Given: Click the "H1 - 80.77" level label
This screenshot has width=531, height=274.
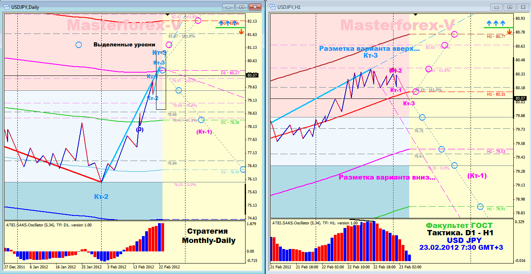Looking at the screenshot, I should pos(496,37).
